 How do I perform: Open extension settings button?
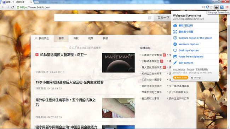[196, 77]
